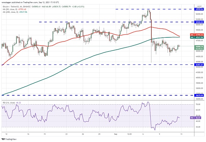Click the 50.00 RSI axis level
Image resolution: width=206 pixels, height=142 pixels.
[x=198, y=116]
